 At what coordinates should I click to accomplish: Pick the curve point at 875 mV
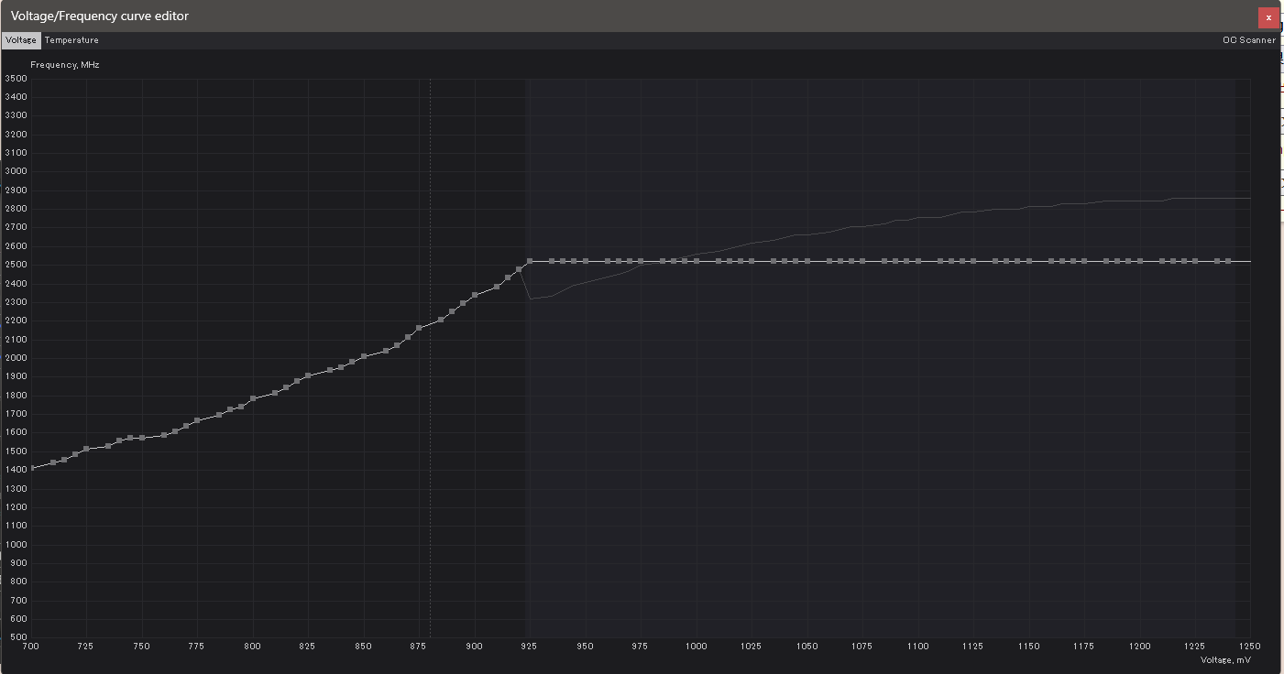click(x=419, y=328)
